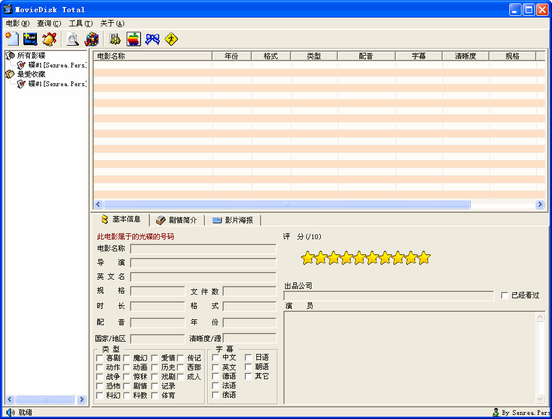
Task: Check the 恐怖 genre checkbox
Action: (x=100, y=386)
